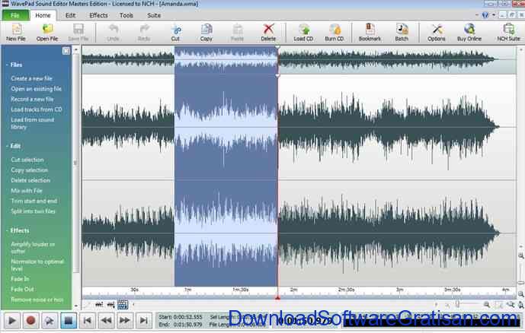The width and height of the screenshot is (525, 333).
Task: Click 'Create a new file' link
Action: click(x=31, y=78)
